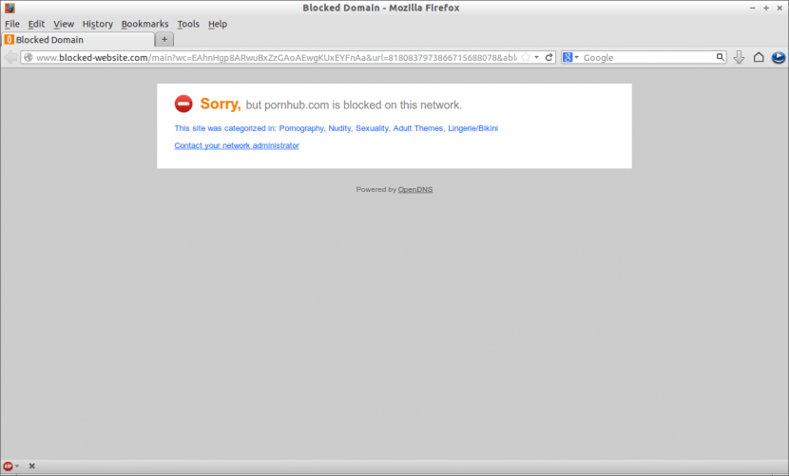
Task: Open the History menu
Action: point(98,24)
